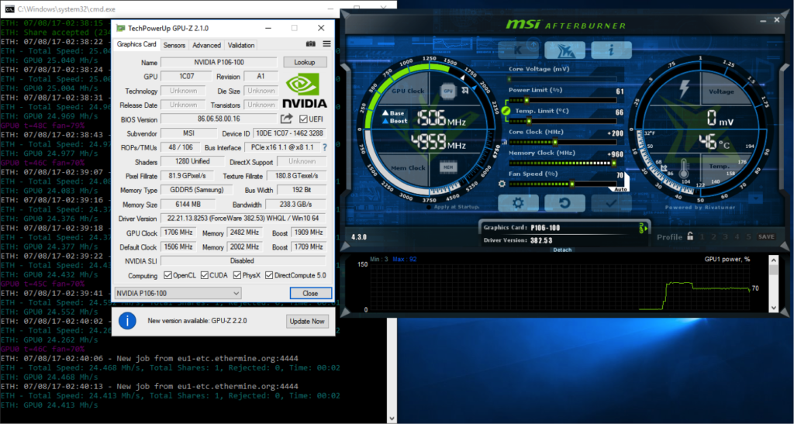Toggle the UEFI checkbox
Viewport: 794px width, 424px height.
(303, 119)
